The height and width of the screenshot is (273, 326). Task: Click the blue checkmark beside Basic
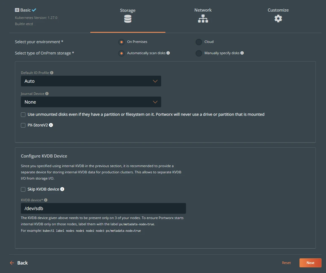pos(34,10)
